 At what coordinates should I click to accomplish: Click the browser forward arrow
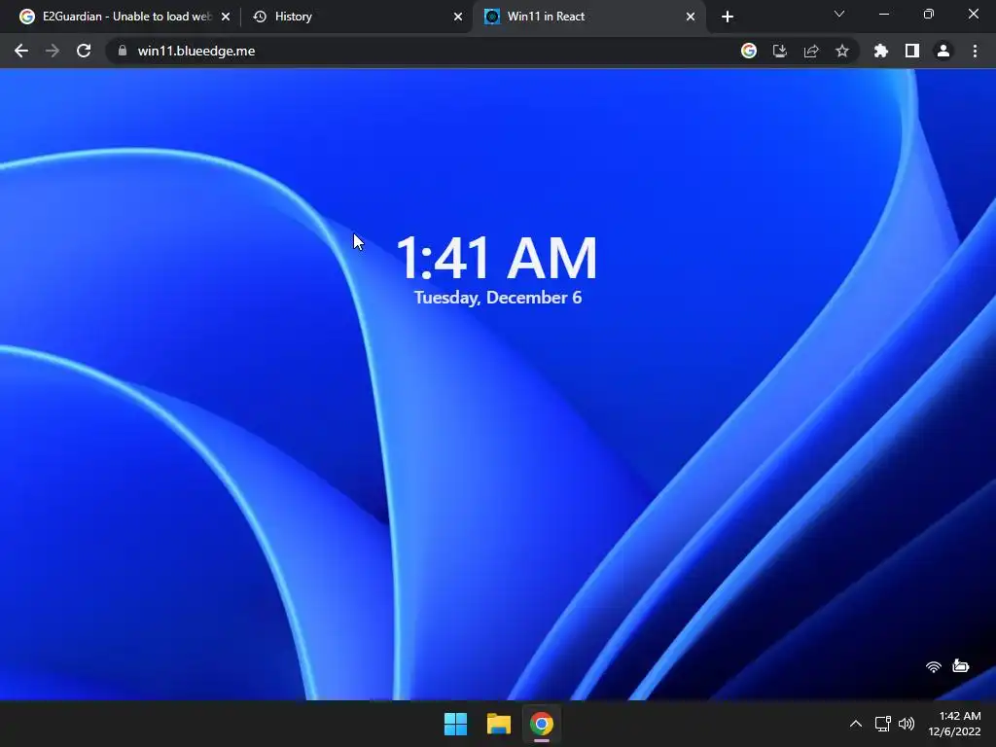click(x=53, y=51)
